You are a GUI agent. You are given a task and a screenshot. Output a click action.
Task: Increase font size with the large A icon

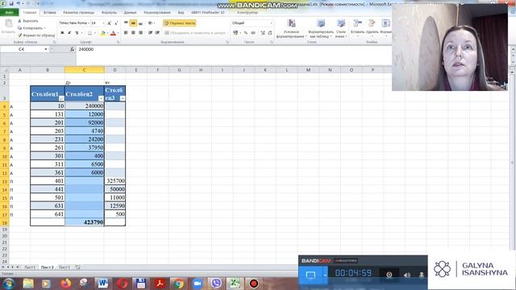click(110, 23)
